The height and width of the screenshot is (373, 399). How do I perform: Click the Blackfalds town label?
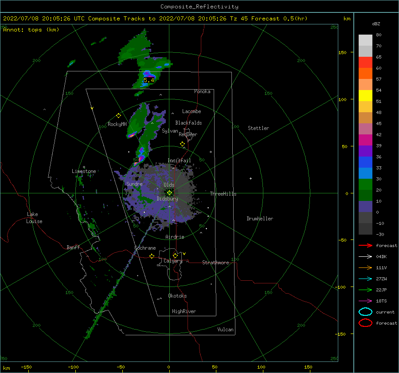(x=188, y=123)
